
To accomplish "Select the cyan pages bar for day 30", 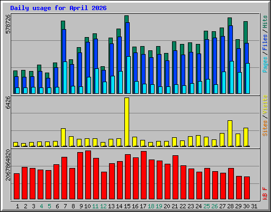I will click(x=248, y=78).
